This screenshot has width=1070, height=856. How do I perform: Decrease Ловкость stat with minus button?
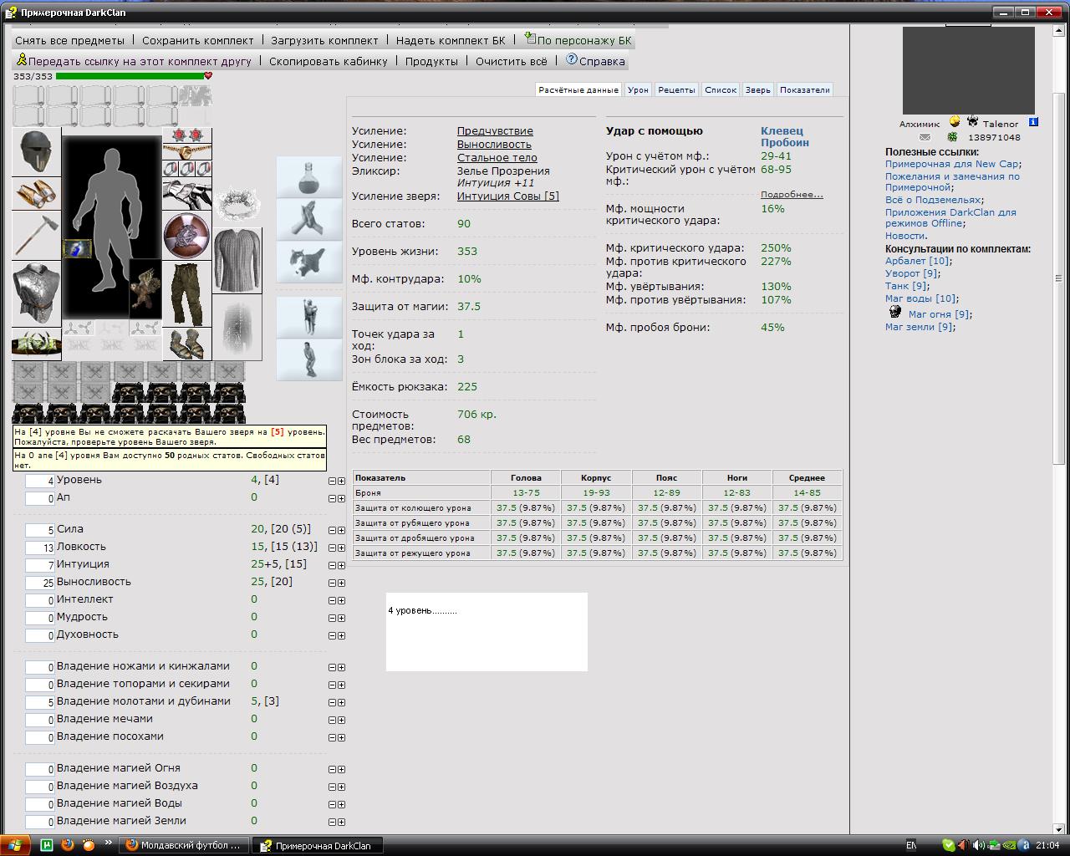(x=332, y=548)
